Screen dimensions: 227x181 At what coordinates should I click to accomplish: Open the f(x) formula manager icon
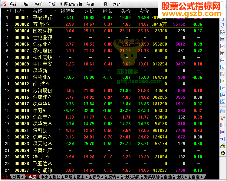223,95
